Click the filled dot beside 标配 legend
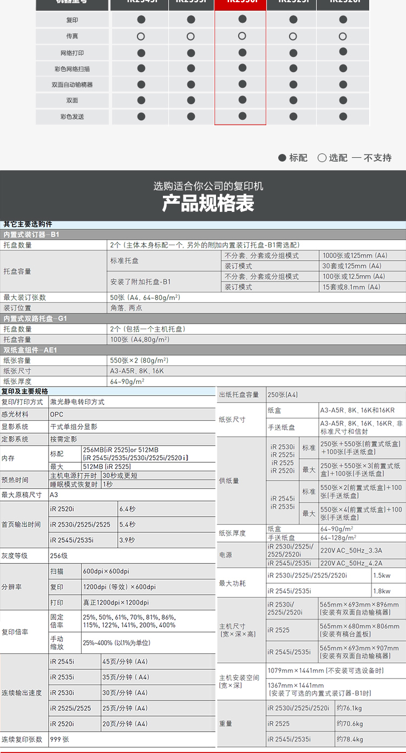This screenshot has width=406, height=753. pos(282,158)
